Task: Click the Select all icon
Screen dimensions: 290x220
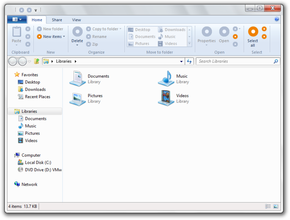Action: 253,32
